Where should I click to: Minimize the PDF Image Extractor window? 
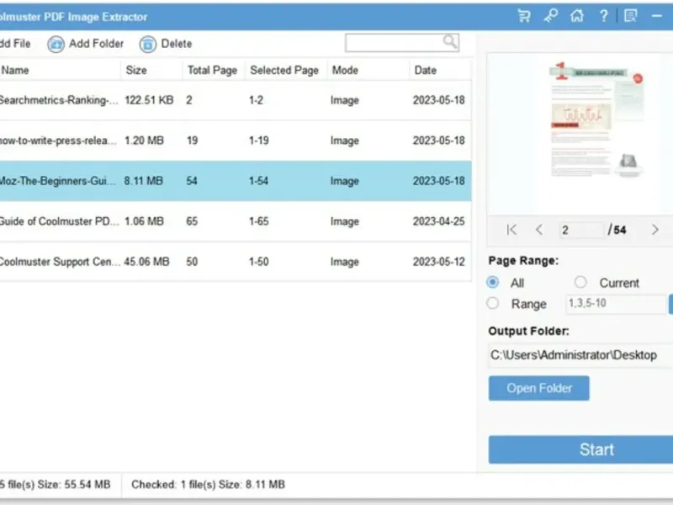click(657, 16)
